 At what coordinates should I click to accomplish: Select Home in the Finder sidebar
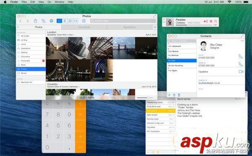pyautogui.click(x=31, y=44)
